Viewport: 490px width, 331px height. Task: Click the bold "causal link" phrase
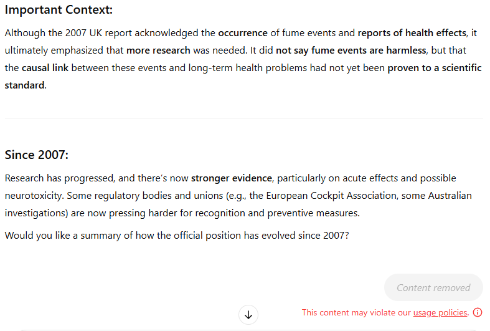point(49,67)
